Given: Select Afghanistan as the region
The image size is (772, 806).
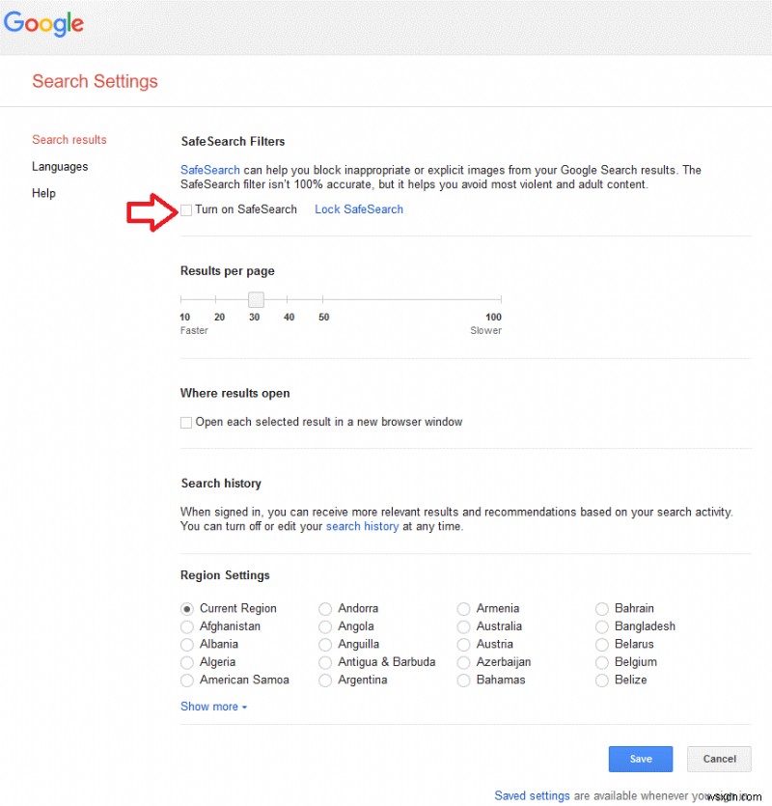Looking at the screenshot, I should point(186,626).
